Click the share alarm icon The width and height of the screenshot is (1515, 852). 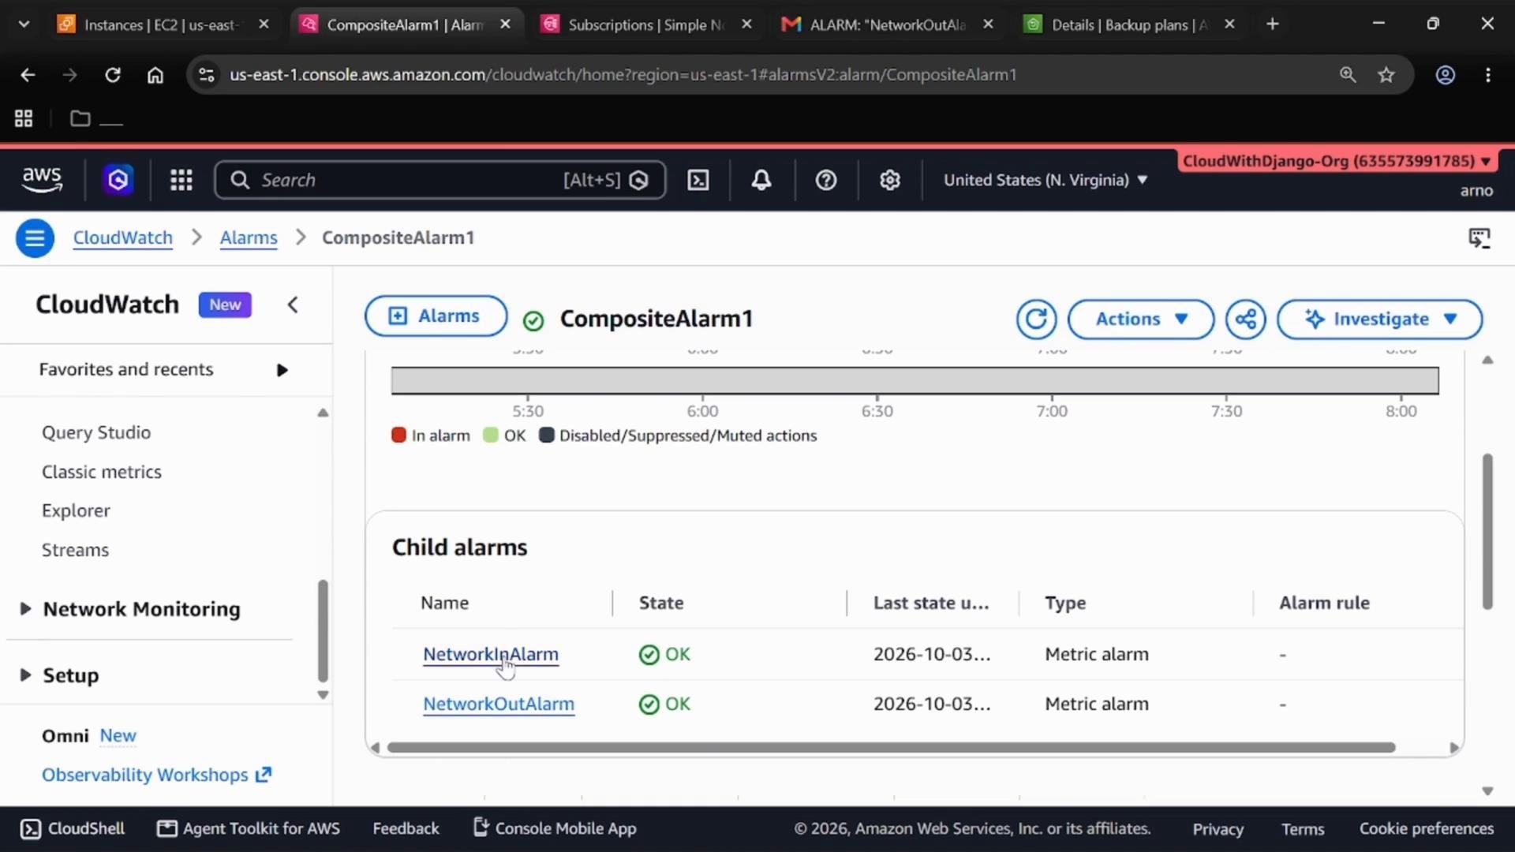pos(1246,319)
